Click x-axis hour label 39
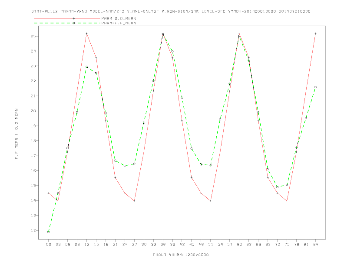The width and height of the screenshot is (344, 266). 172,244
